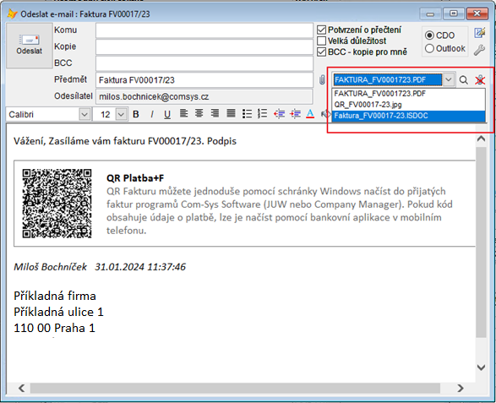This screenshot has width=496, height=403.
Task: Toggle italic text formatting
Action: [152, 114]
